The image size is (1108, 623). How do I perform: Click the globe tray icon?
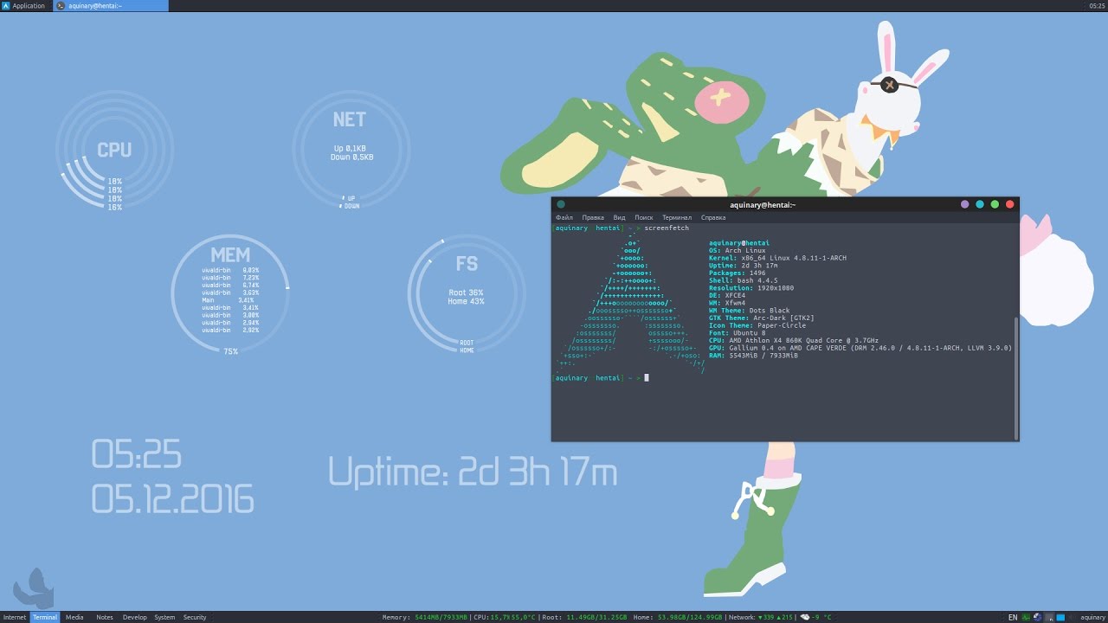(x=1039, y=618)
